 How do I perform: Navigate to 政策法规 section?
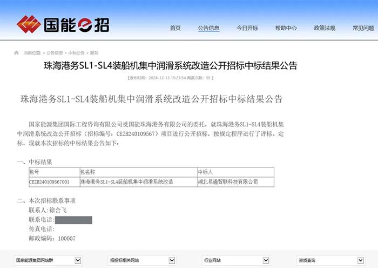pyautogui.click(x=325, y=28)
